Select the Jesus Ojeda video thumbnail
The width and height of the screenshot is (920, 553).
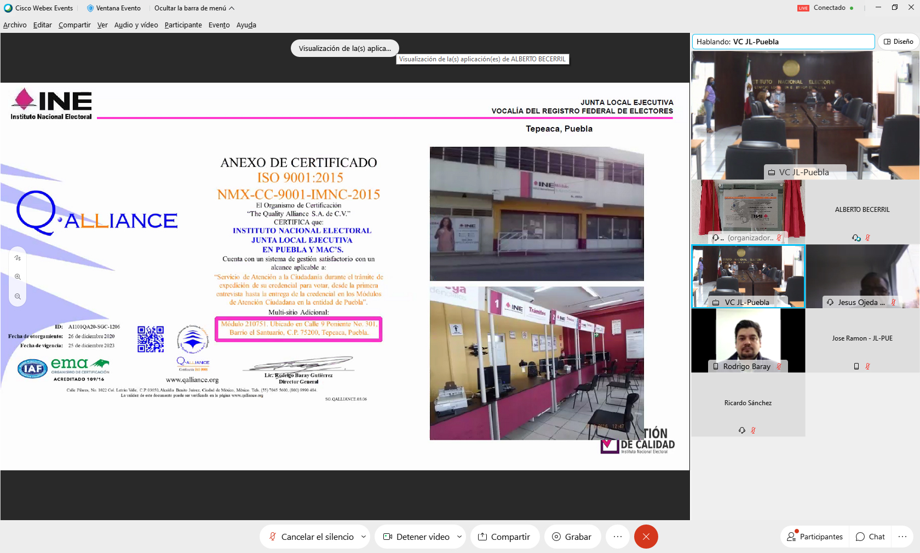pos(863,276)
